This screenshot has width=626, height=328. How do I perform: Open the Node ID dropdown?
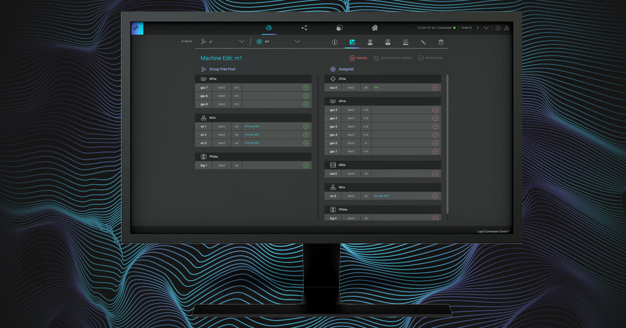(486, 28)
